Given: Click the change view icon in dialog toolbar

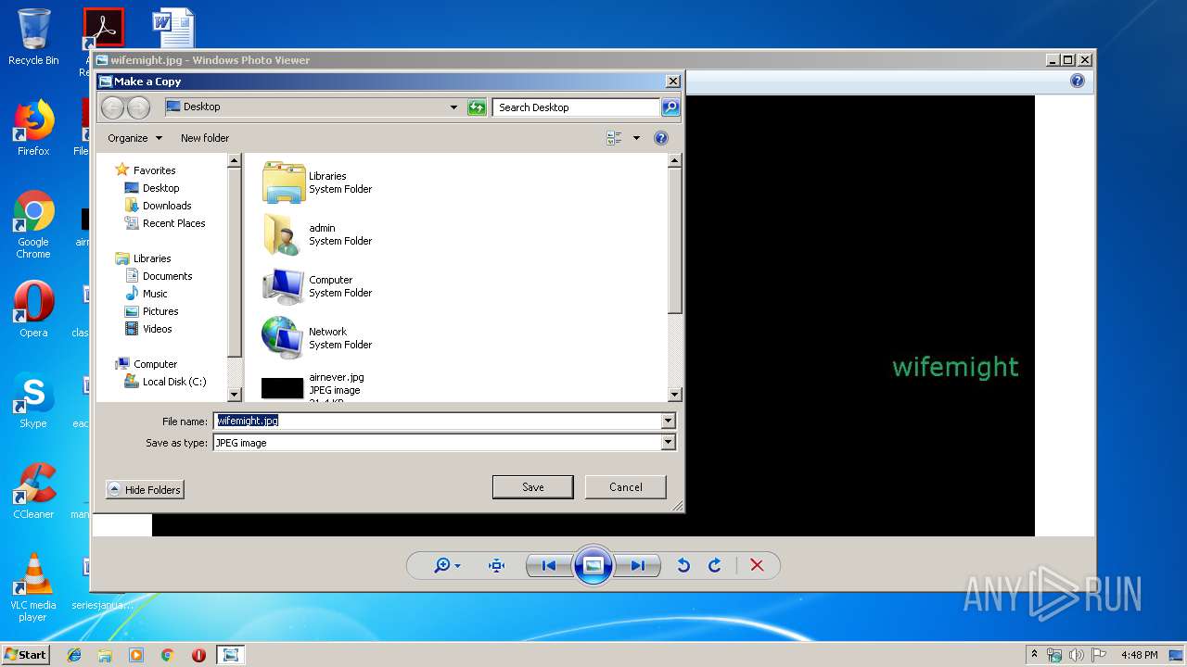Looking at the screenshot, I should (614, 138).
